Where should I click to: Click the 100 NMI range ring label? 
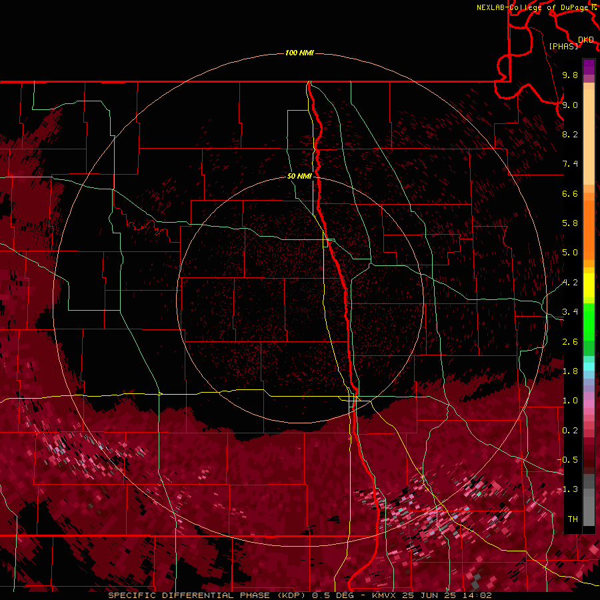pyautogui.click(x=299, y=53)
